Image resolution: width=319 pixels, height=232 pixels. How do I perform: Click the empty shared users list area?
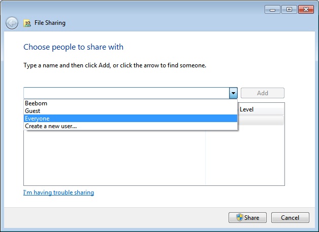(x=114, y=157)
